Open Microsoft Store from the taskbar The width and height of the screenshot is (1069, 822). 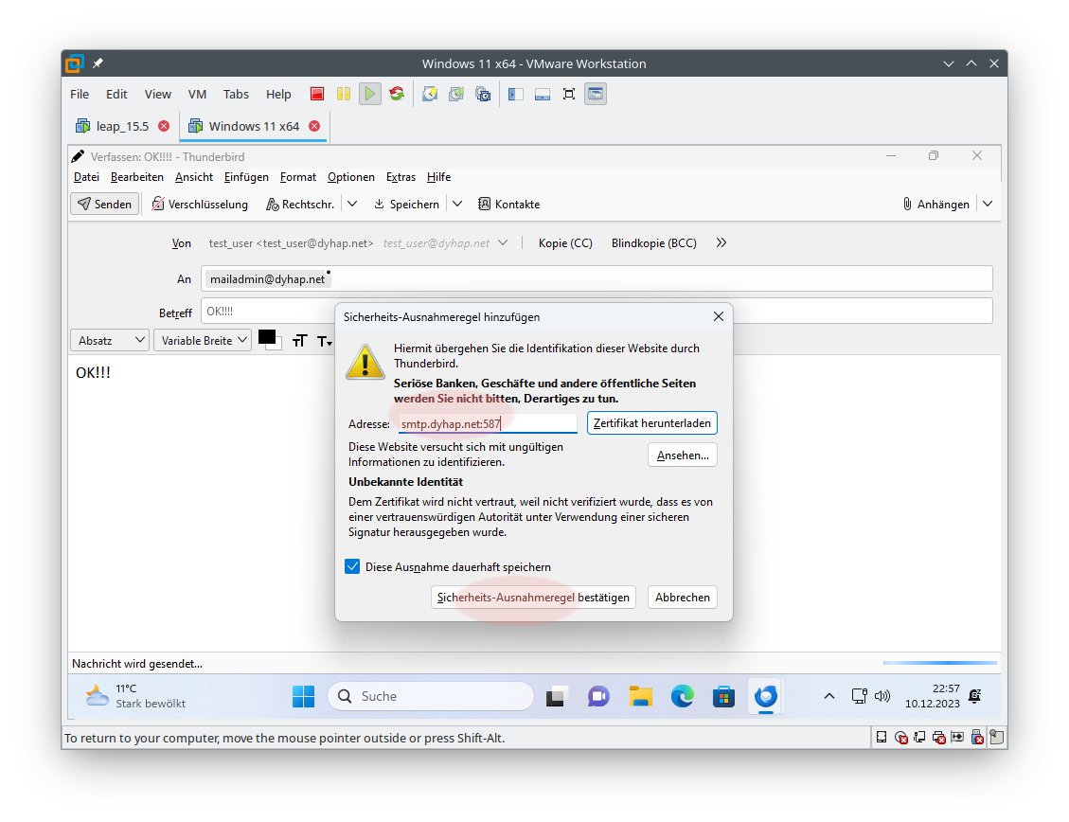point(723,696)
